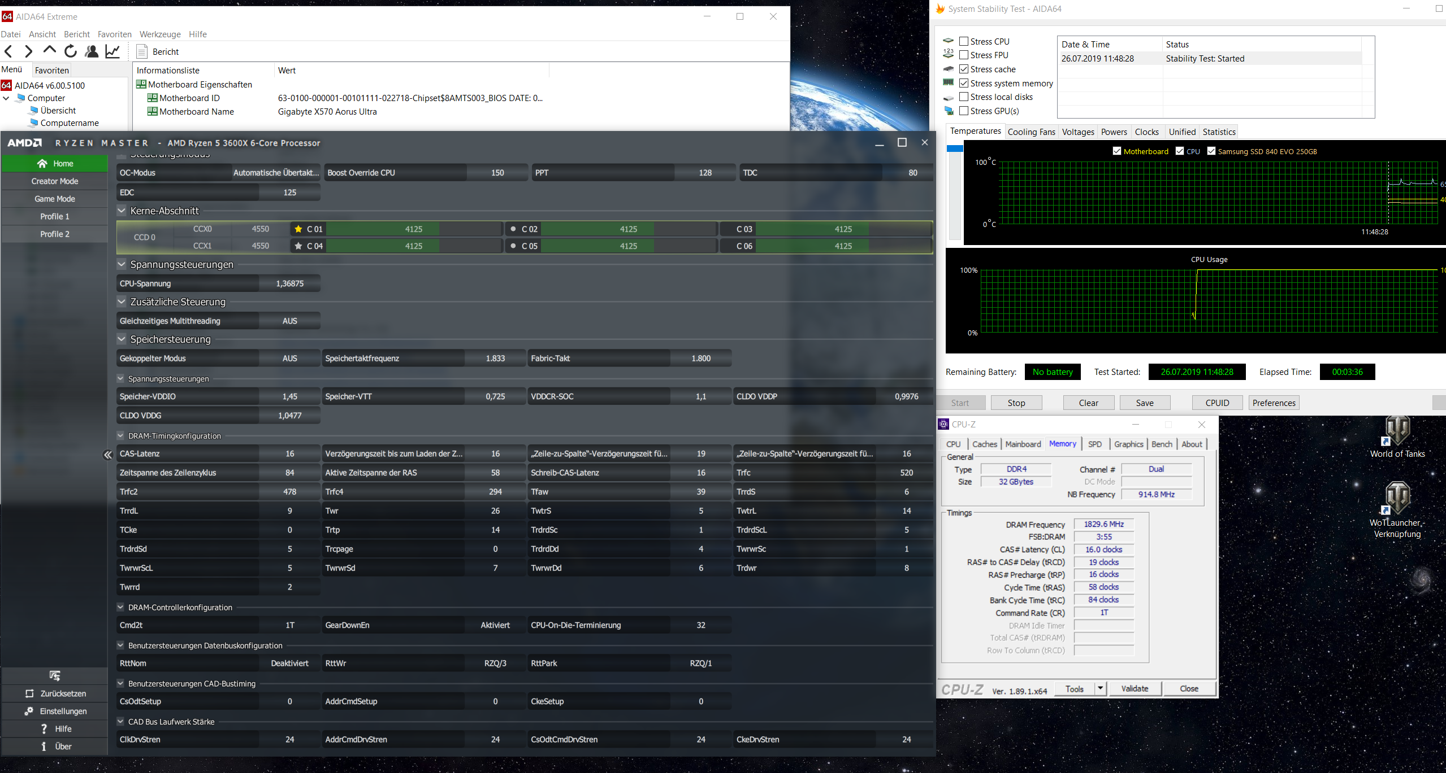1446x773 pixels.
Task: Click the star icon next to core C 01
Action: click(298, 229)
